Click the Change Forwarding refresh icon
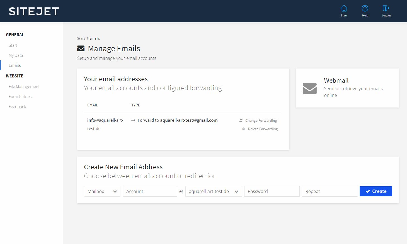 [241, 120]
